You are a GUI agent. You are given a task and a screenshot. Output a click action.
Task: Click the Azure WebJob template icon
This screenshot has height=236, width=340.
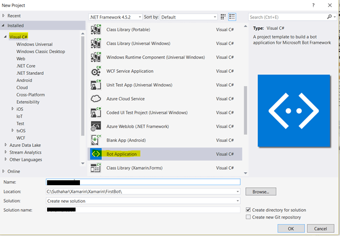(96, 126)
